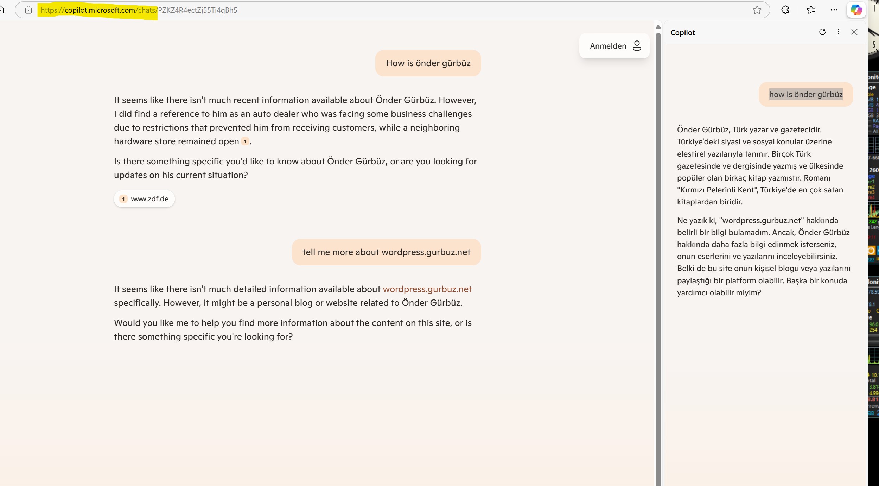The image size is (879, 486).
Task: Click the home icon in browser toolbar
Action: coord(2,10)
